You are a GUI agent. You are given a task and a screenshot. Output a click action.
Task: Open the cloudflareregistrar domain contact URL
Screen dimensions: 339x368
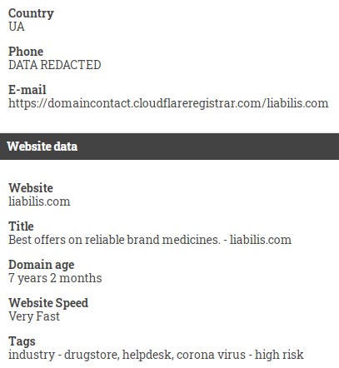point(168,103)
